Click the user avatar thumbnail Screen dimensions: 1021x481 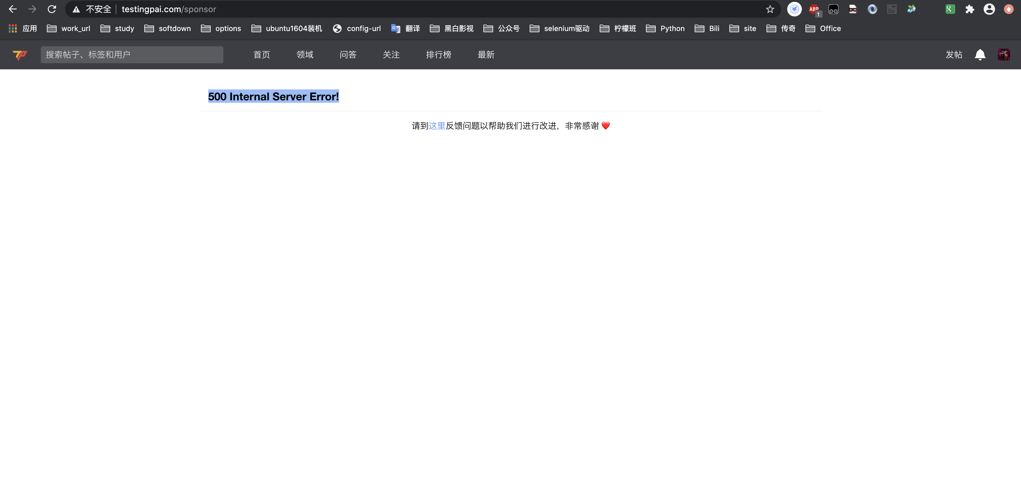point(1004,55)
